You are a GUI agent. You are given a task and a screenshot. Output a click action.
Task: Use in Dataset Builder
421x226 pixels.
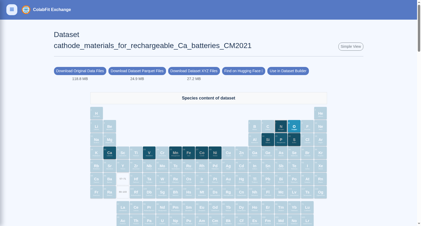(x=288, y=71)
